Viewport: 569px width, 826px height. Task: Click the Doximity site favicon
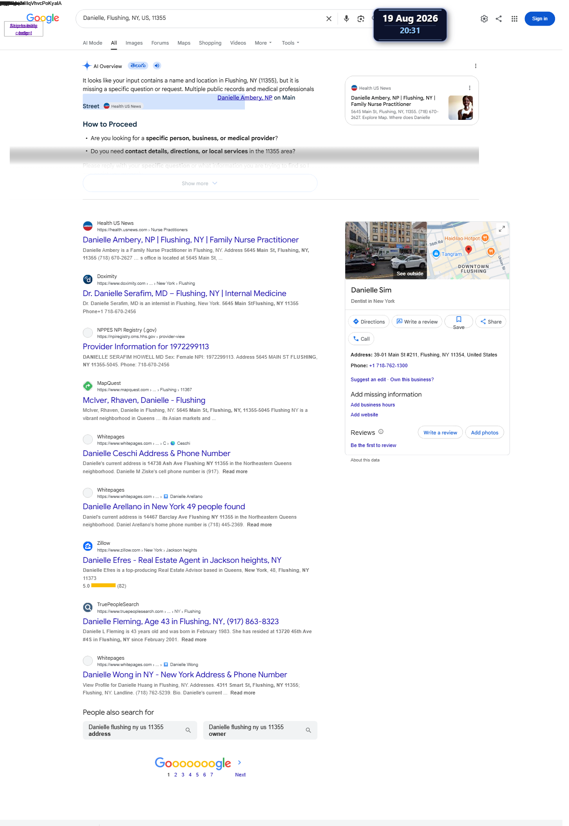point(88,279)
